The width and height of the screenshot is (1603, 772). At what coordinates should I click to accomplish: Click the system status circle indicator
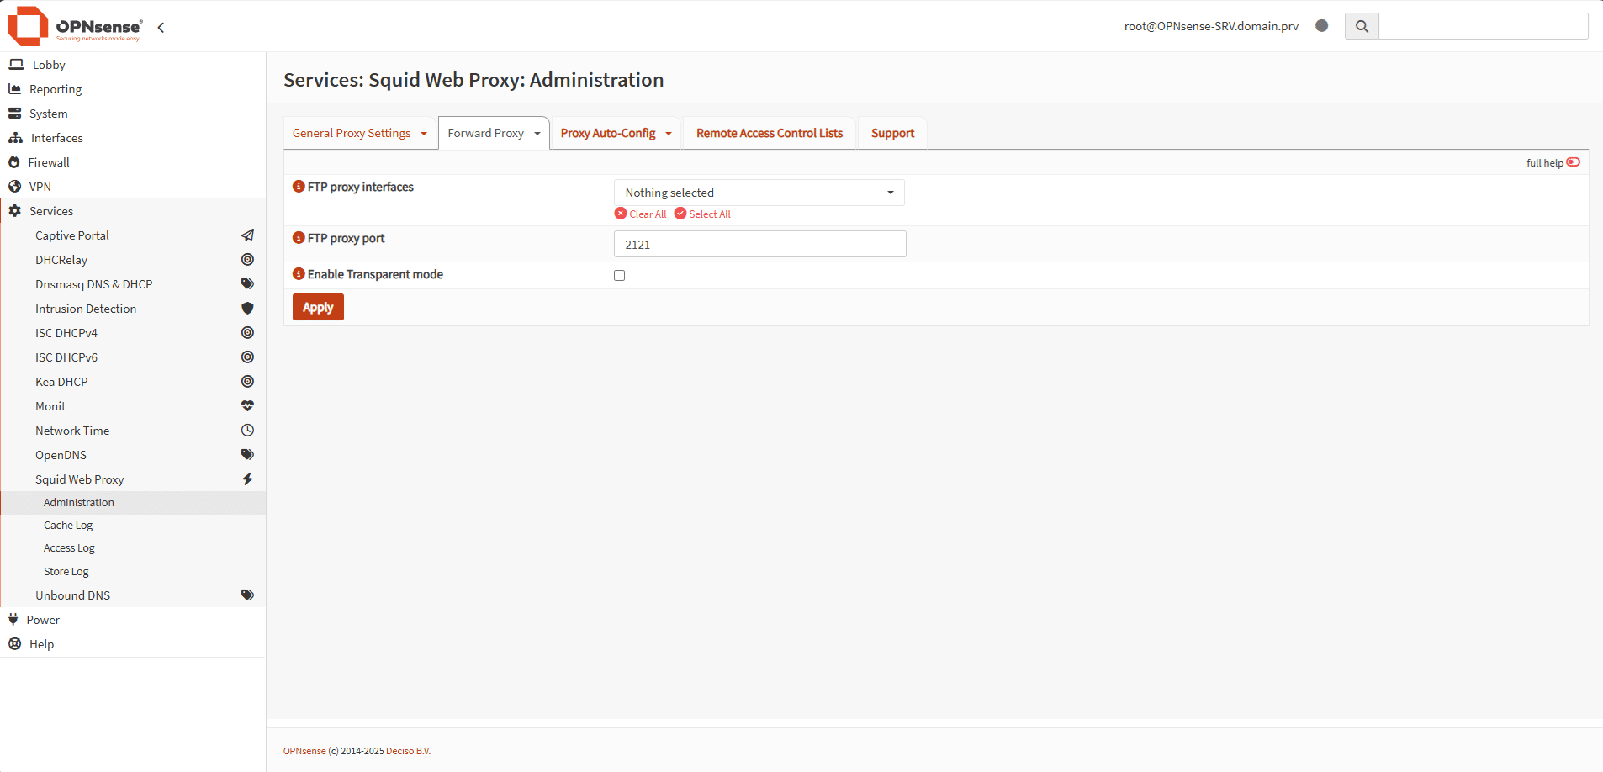point(1321,26)
